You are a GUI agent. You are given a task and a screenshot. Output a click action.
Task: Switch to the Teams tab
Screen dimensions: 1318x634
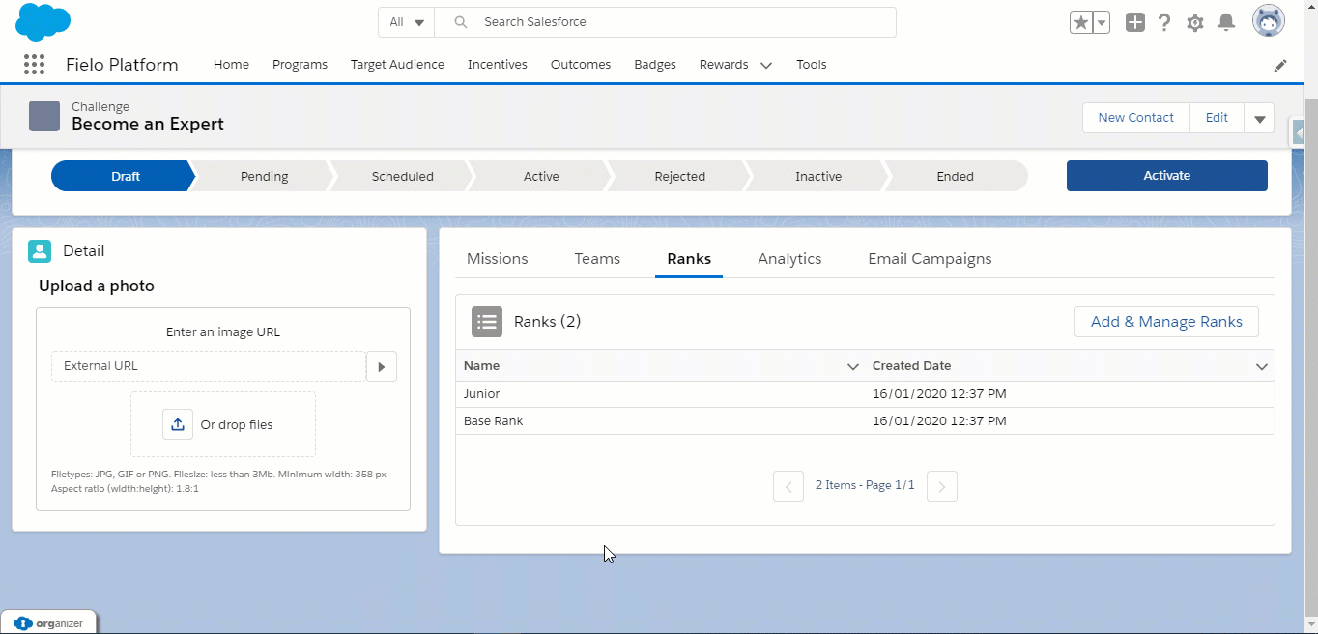pyautogui.click(x=597, y=259)
